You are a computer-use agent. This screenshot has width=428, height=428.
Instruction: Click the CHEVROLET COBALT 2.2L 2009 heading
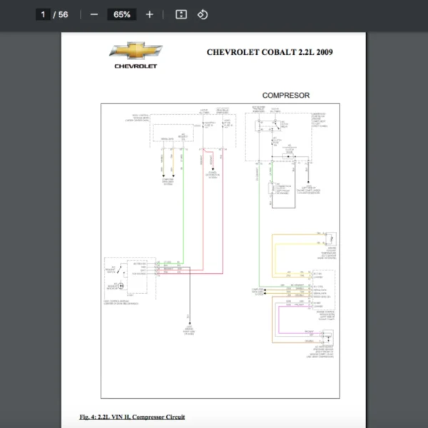pyautogui.click(x=270, y=52)
